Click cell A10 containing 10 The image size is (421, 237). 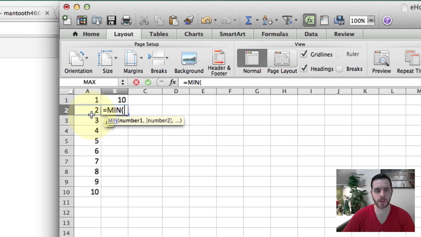click(87, 192)
